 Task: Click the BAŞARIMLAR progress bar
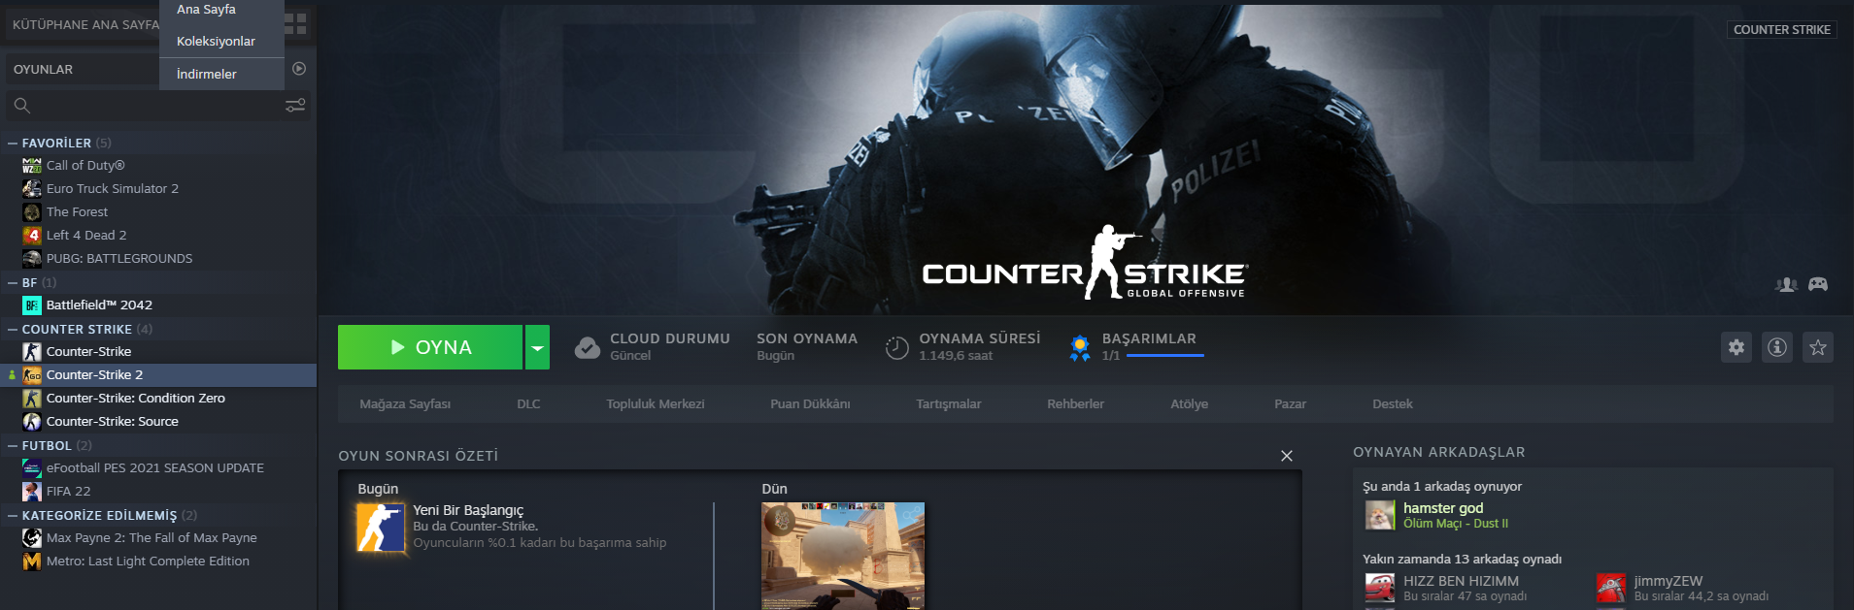point(1164,356)
